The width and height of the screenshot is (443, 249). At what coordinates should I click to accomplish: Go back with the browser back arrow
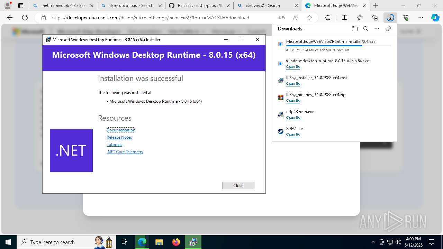pyautogui.click(x=10, y=18)
